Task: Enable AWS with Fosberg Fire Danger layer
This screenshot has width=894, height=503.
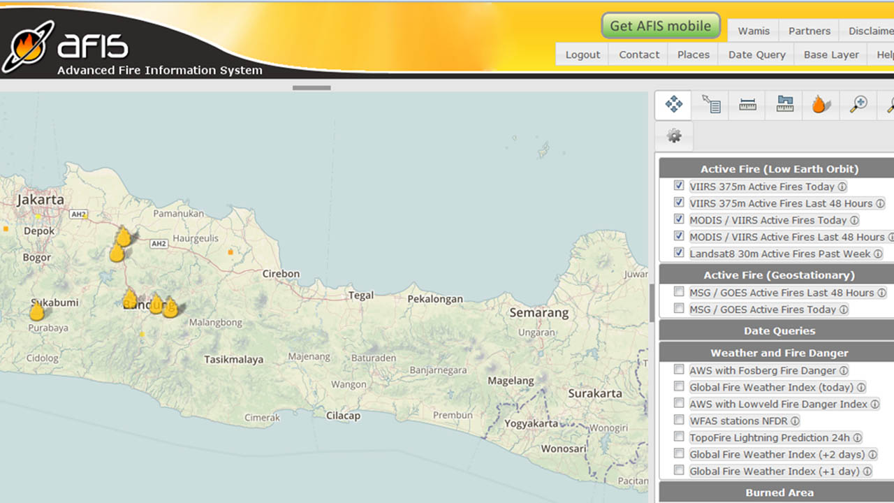Action: coord(679,370)
